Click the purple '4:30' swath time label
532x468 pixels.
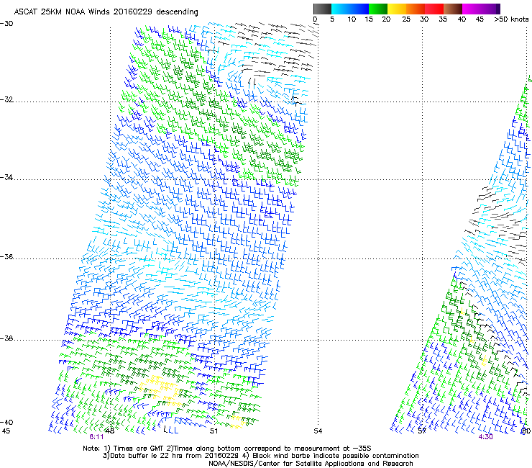(x=485, y=437)
